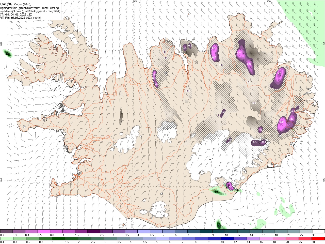The height and width of the screenshot is (244, 325).
Task: Select the "rigning/skúrir (grænt/blátt/rautt - mm/1klst) og" line
Action: click(29, 8)
